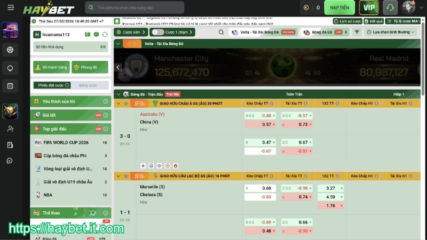Image resolution: width=427 pixels, height=240 pixels.
Task: Switch to the Bảng cược tab
Action: (88, 85)
